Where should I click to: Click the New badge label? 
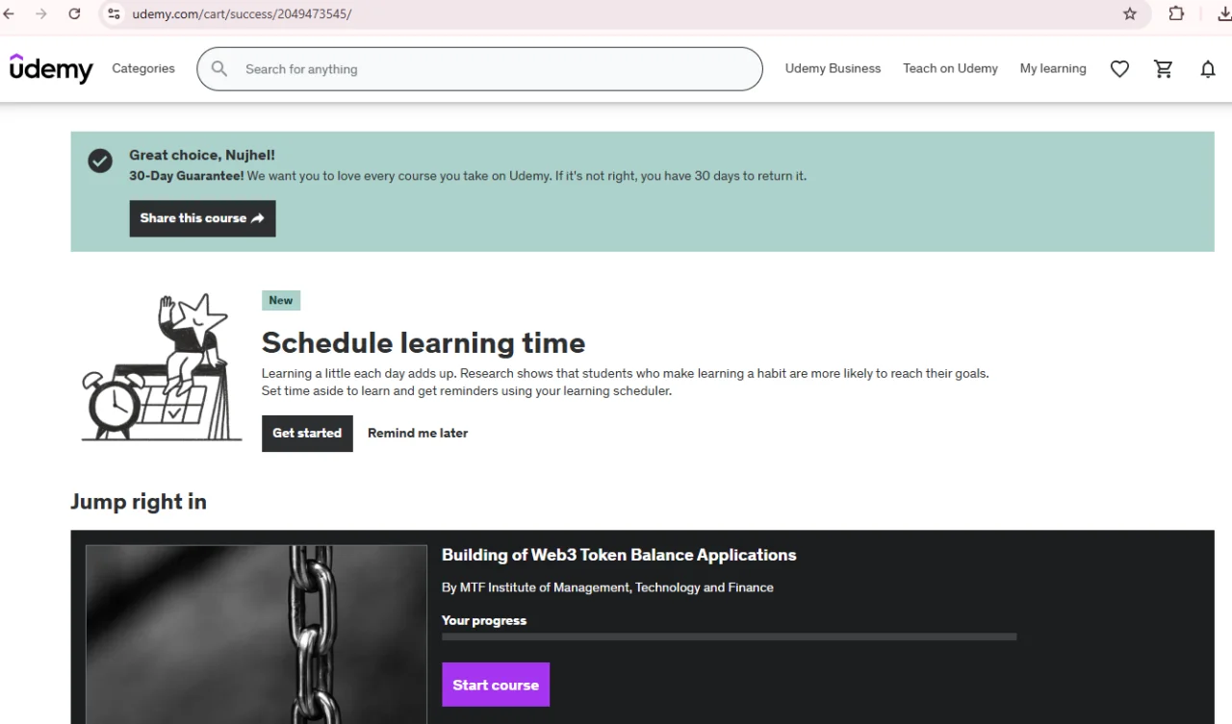tap(281, 300)
